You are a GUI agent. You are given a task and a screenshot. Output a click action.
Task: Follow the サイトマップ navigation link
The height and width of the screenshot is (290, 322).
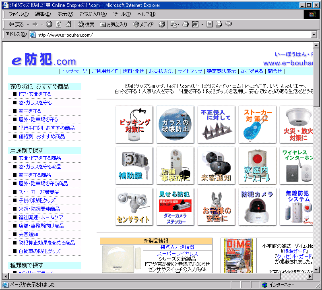190,71
